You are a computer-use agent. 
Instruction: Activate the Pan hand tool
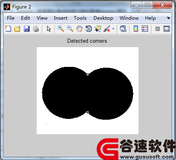click(79, 29)
